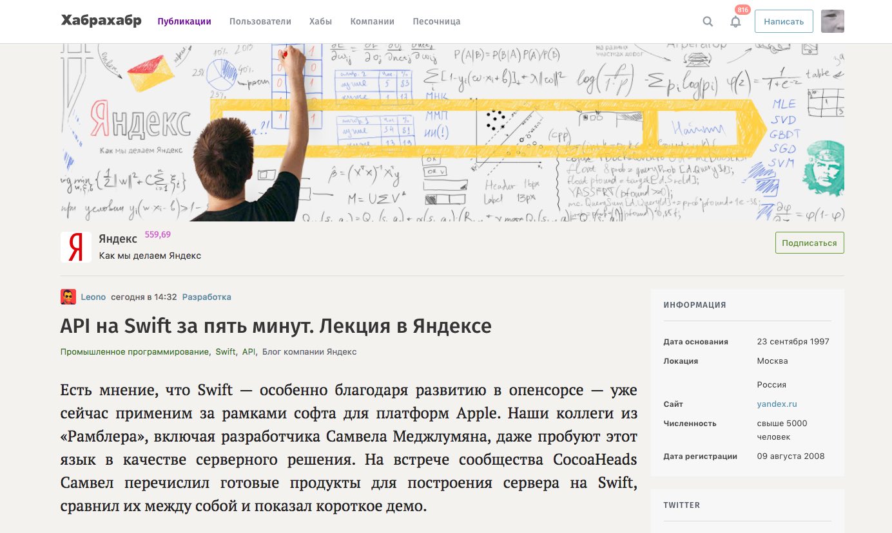Click the Сайт label
892x533 pixels.
click(673, 404)
